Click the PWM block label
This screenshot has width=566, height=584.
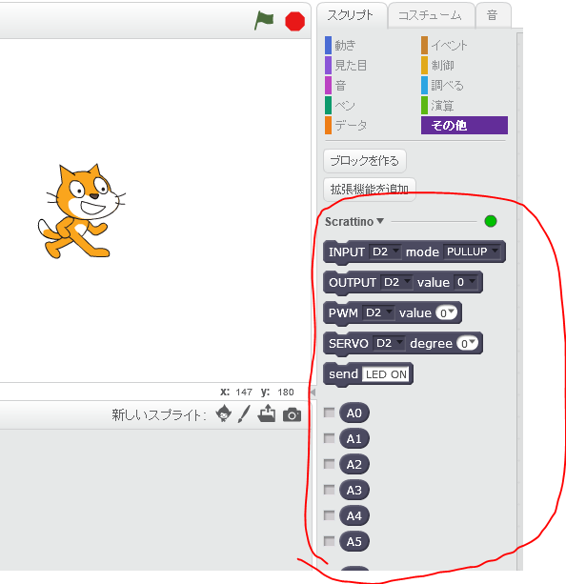(x=343, y=312)
